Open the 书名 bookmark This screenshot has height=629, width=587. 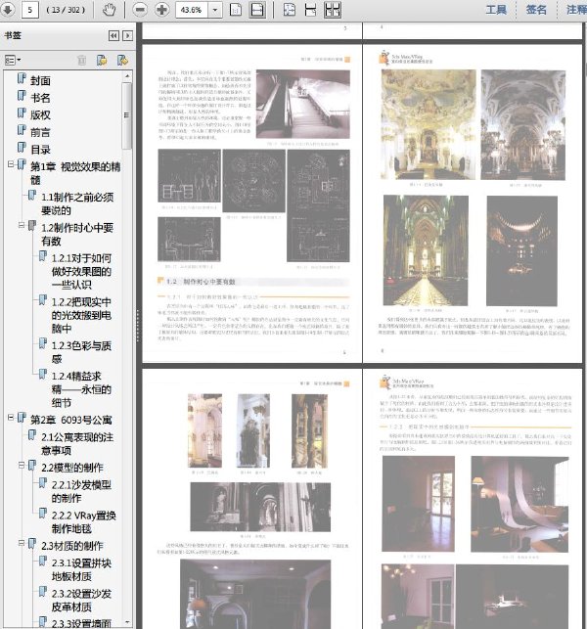click(40, 98)
